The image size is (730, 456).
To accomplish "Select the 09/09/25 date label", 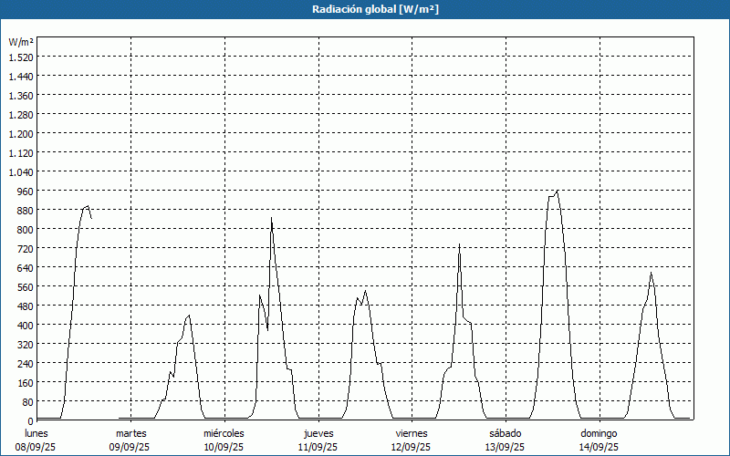I will (130, 447).
